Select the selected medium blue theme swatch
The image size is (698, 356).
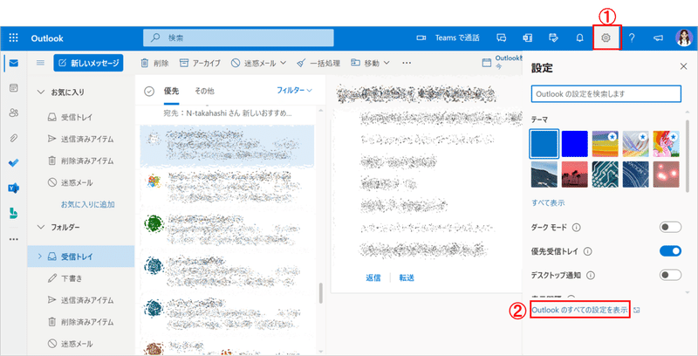(x=544, y=144)
